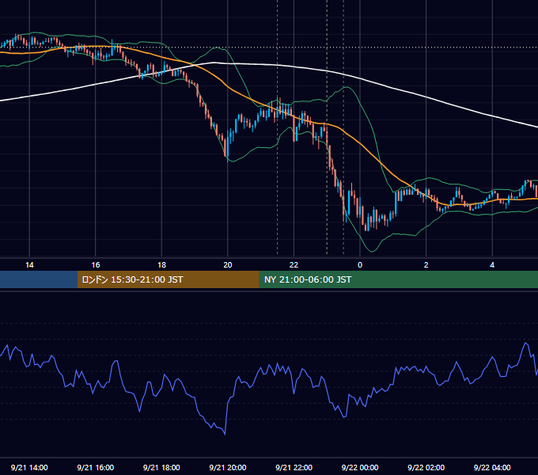
Task: Click the blue session bar before London
Action: pos(39,279)
